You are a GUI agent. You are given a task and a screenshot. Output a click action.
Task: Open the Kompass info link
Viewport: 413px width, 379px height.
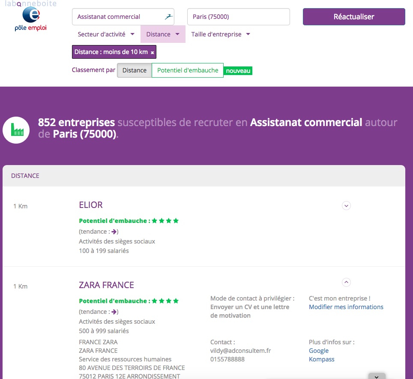point(321,360)
